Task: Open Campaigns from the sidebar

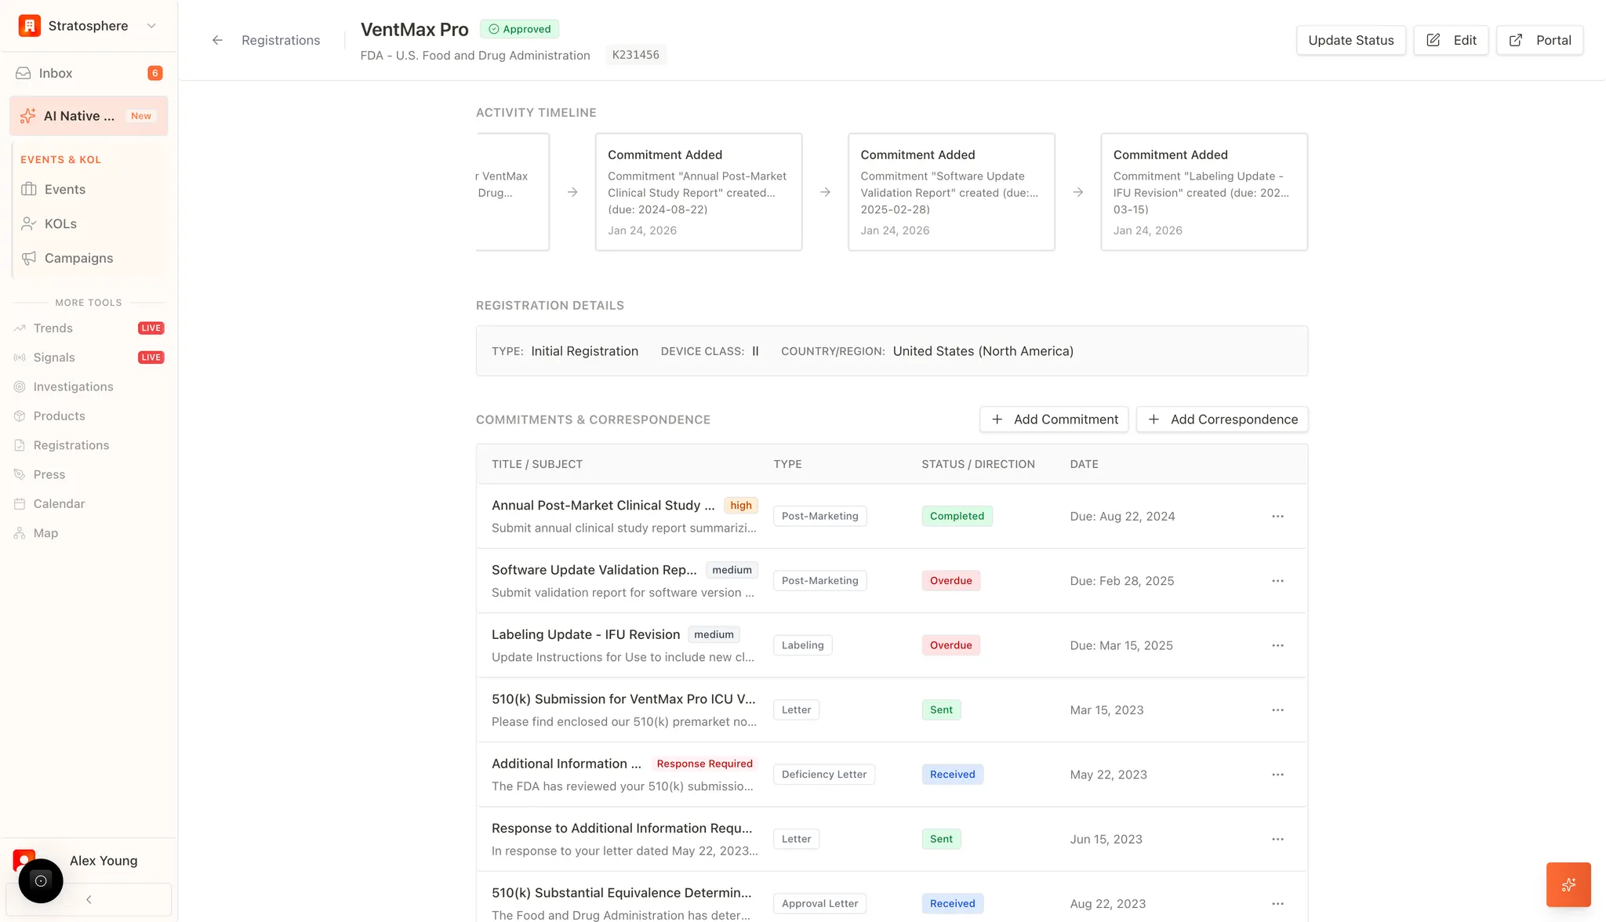Action: point(78,257)
